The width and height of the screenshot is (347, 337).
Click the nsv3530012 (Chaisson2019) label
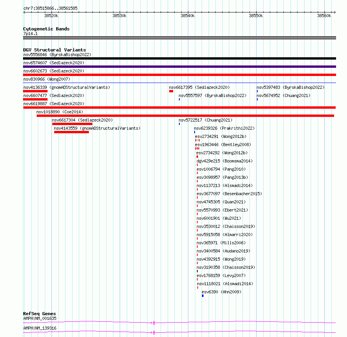(226, 226)
